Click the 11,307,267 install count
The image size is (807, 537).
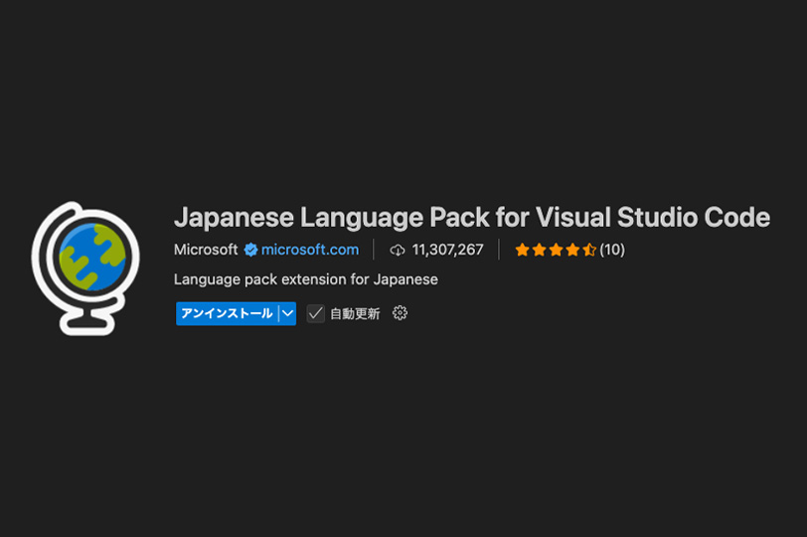[448, 250]
